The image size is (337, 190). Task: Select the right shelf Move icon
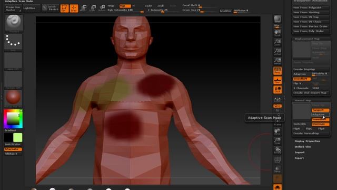(x=277, y=131)
